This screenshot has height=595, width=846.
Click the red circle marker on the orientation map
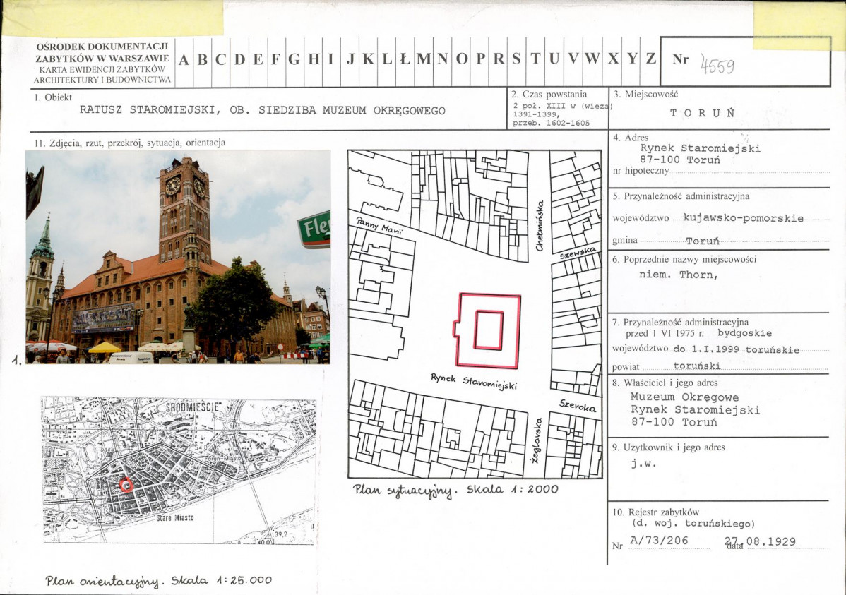click(126, 485)
